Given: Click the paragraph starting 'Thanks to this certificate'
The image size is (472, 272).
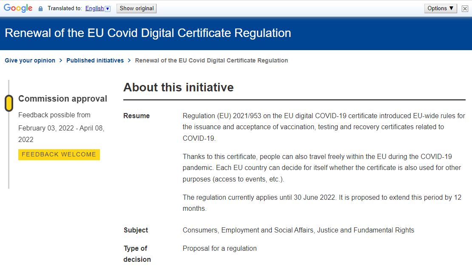Looking at the screenshot, I should tap(322, 168).
